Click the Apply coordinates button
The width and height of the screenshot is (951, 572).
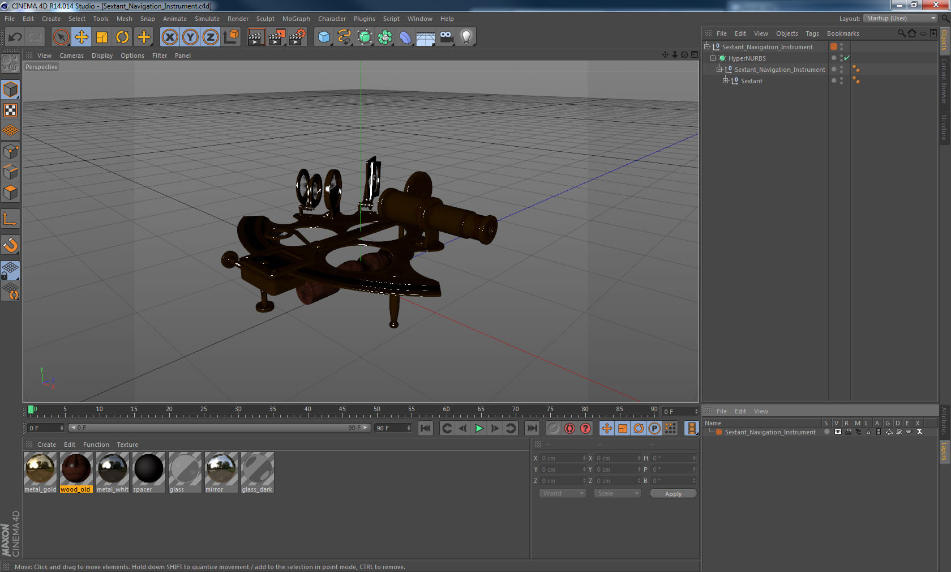click(673, 494)
